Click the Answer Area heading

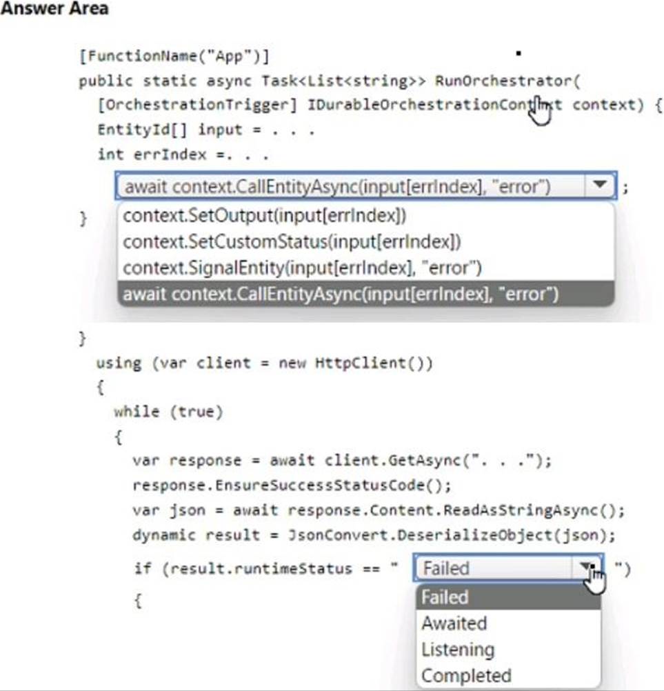54,8
